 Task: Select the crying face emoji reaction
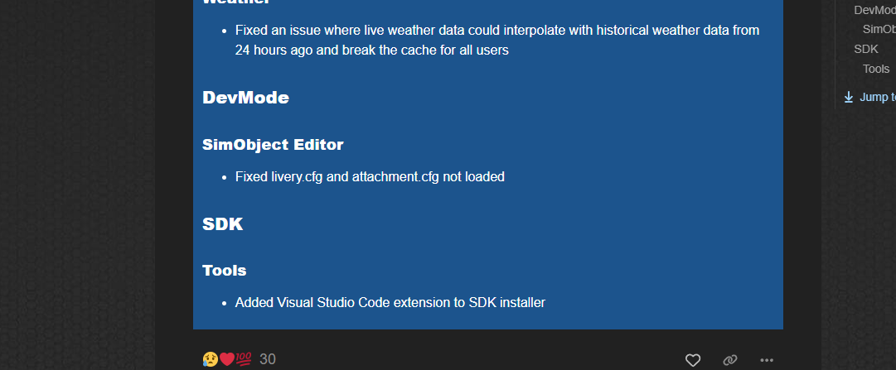click(x=210, y=359)
